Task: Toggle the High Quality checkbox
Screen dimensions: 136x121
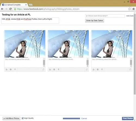Action: (x=23, y=118)
